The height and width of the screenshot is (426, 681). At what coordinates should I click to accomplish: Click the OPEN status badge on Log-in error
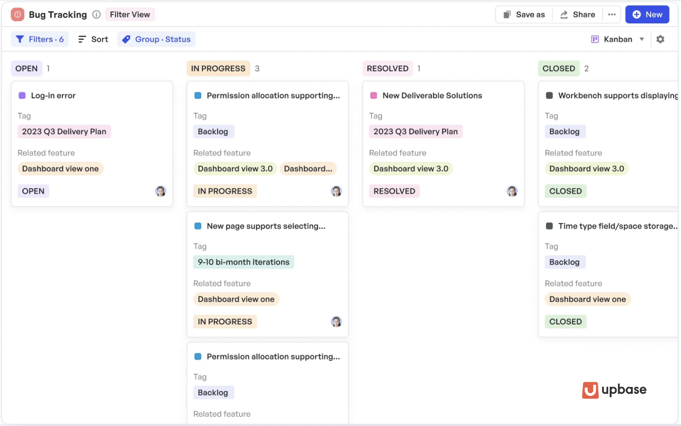(33, 191)
